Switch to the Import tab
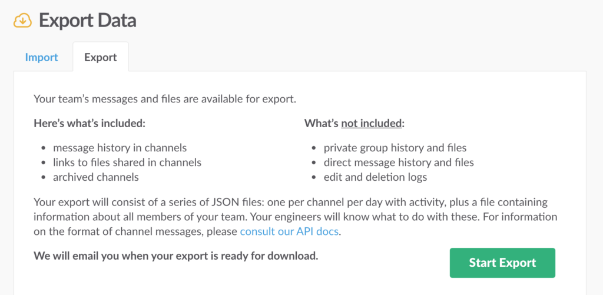 point(41,57)
